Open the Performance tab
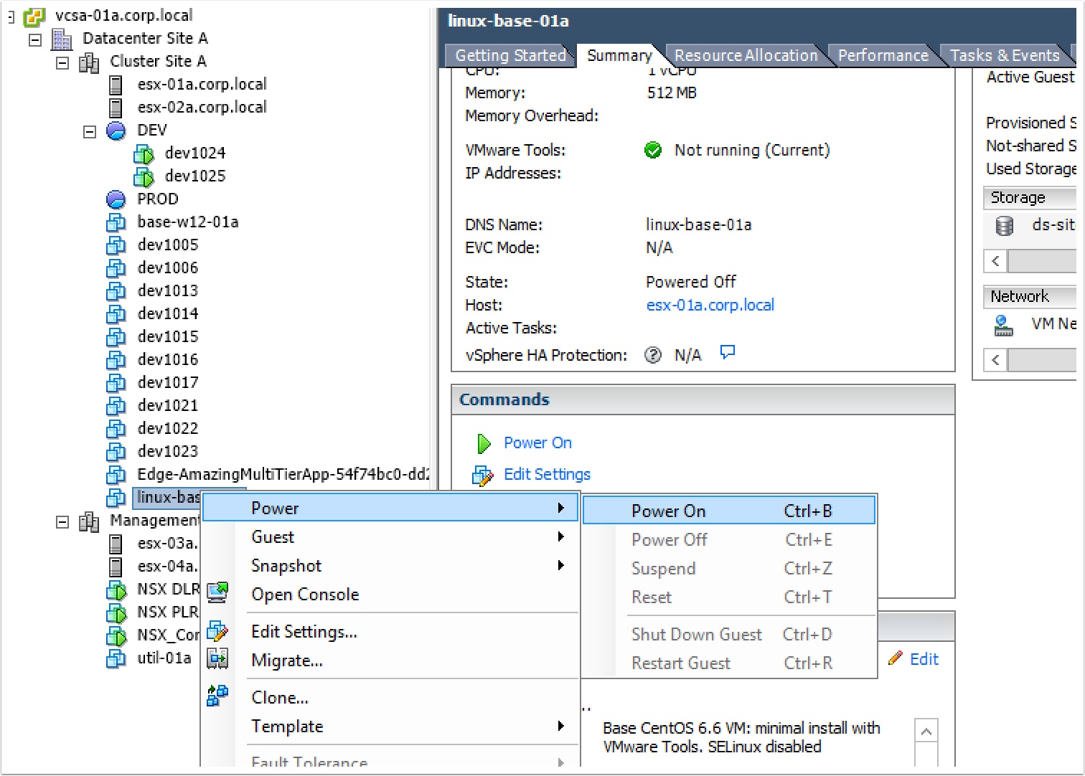Image resolution: width=1085 pixels, height=776 pixels. coord(883,55)
